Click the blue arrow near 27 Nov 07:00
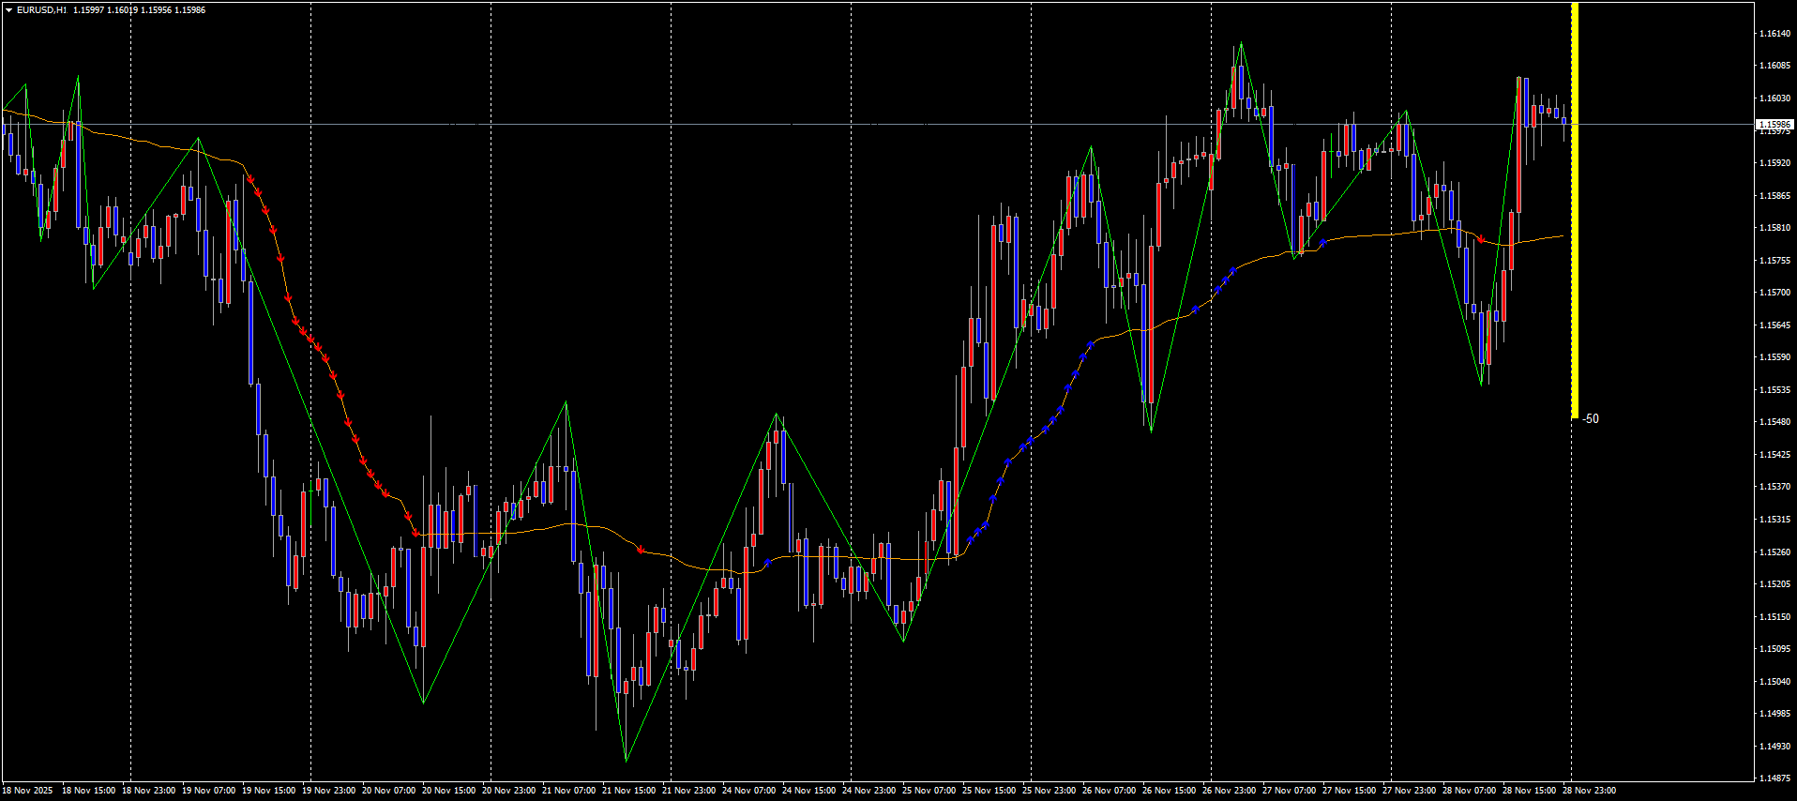Screen dimensions: 1797x801 click(x=1322, y=243)
